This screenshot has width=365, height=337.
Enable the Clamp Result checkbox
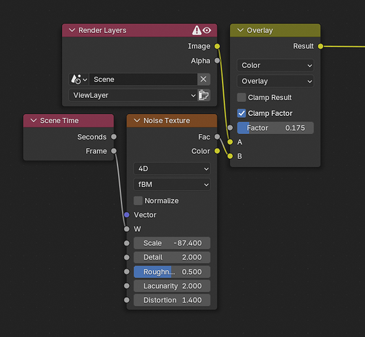[242, 98]
